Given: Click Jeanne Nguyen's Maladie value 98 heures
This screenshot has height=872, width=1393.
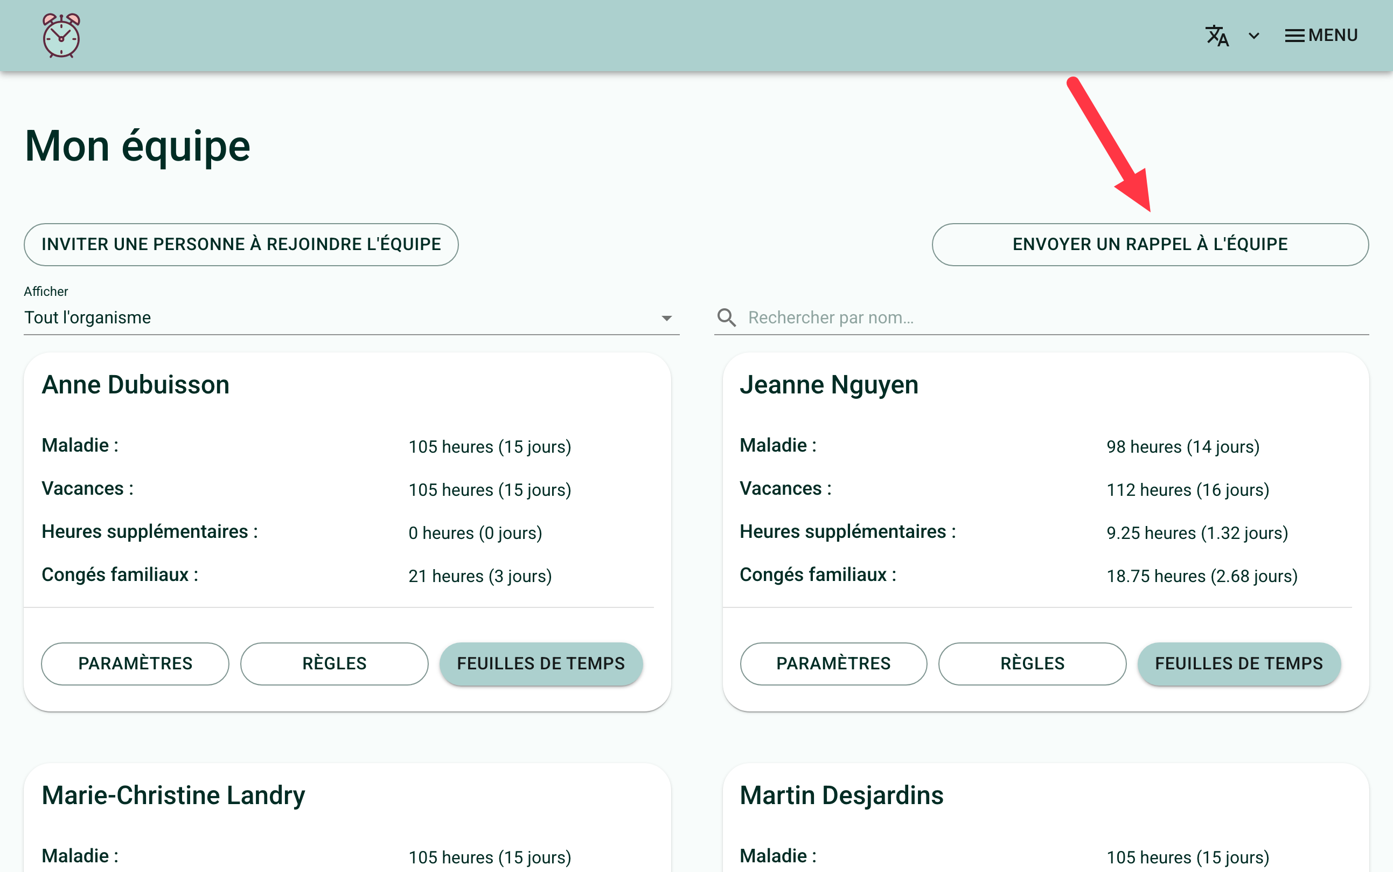Looking at the screenshot, I should pos(1182,447).
